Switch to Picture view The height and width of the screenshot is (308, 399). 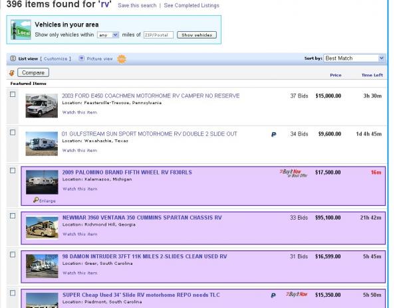click(100, 58)
